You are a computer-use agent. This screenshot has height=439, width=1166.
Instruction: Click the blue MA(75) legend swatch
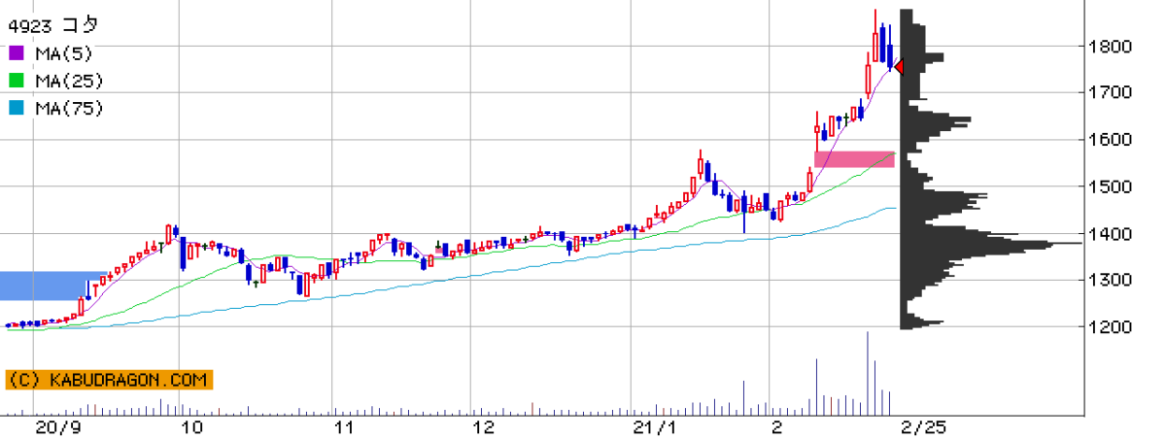[x=17, y=109]
